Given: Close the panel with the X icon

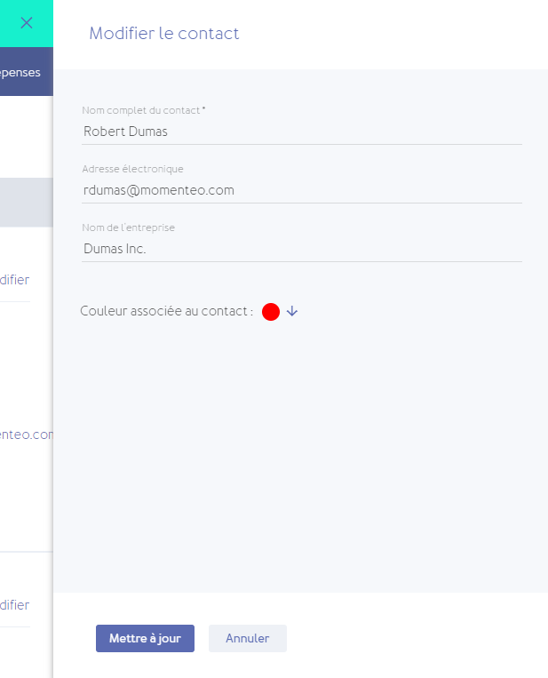Looking at the screenshot, I should (x=27, y=23).
